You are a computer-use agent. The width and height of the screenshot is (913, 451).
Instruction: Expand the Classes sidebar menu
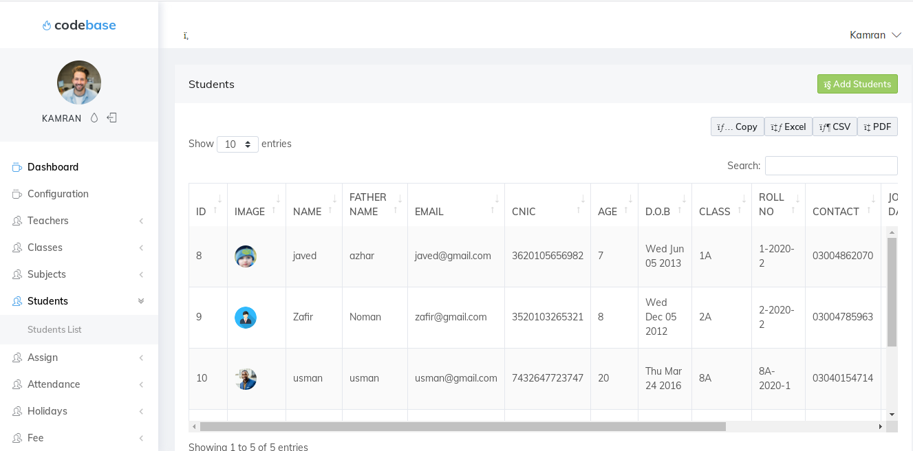79,247
